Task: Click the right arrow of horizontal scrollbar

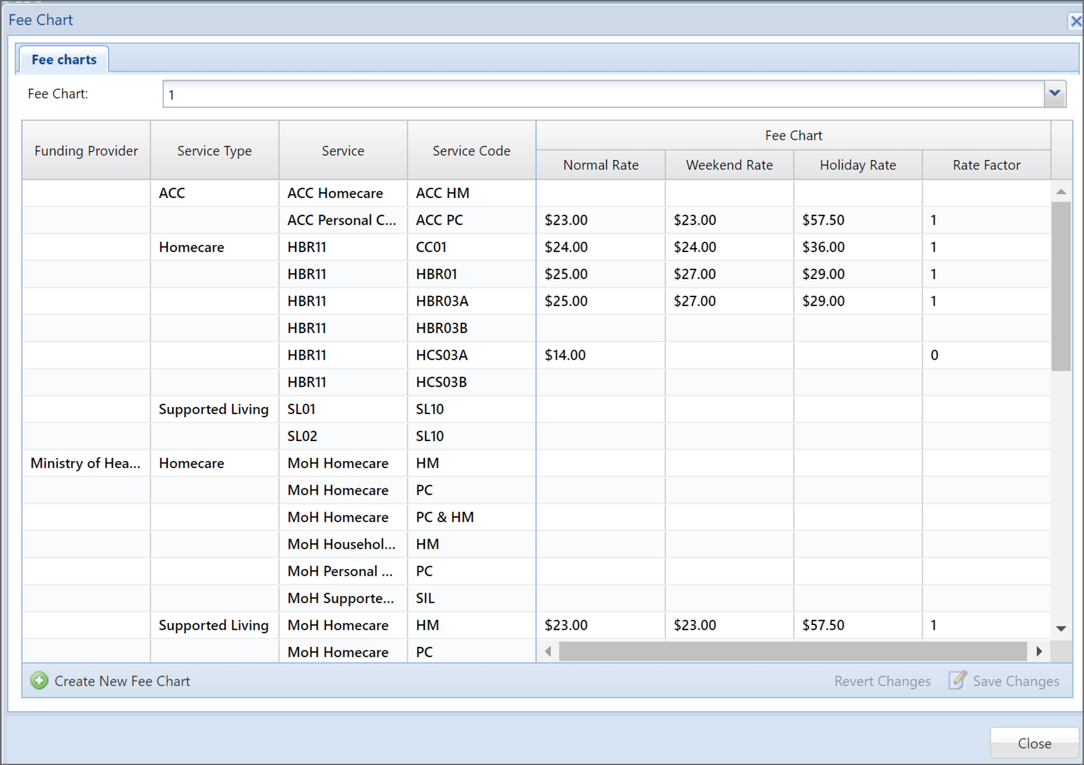Action: 1039,652
